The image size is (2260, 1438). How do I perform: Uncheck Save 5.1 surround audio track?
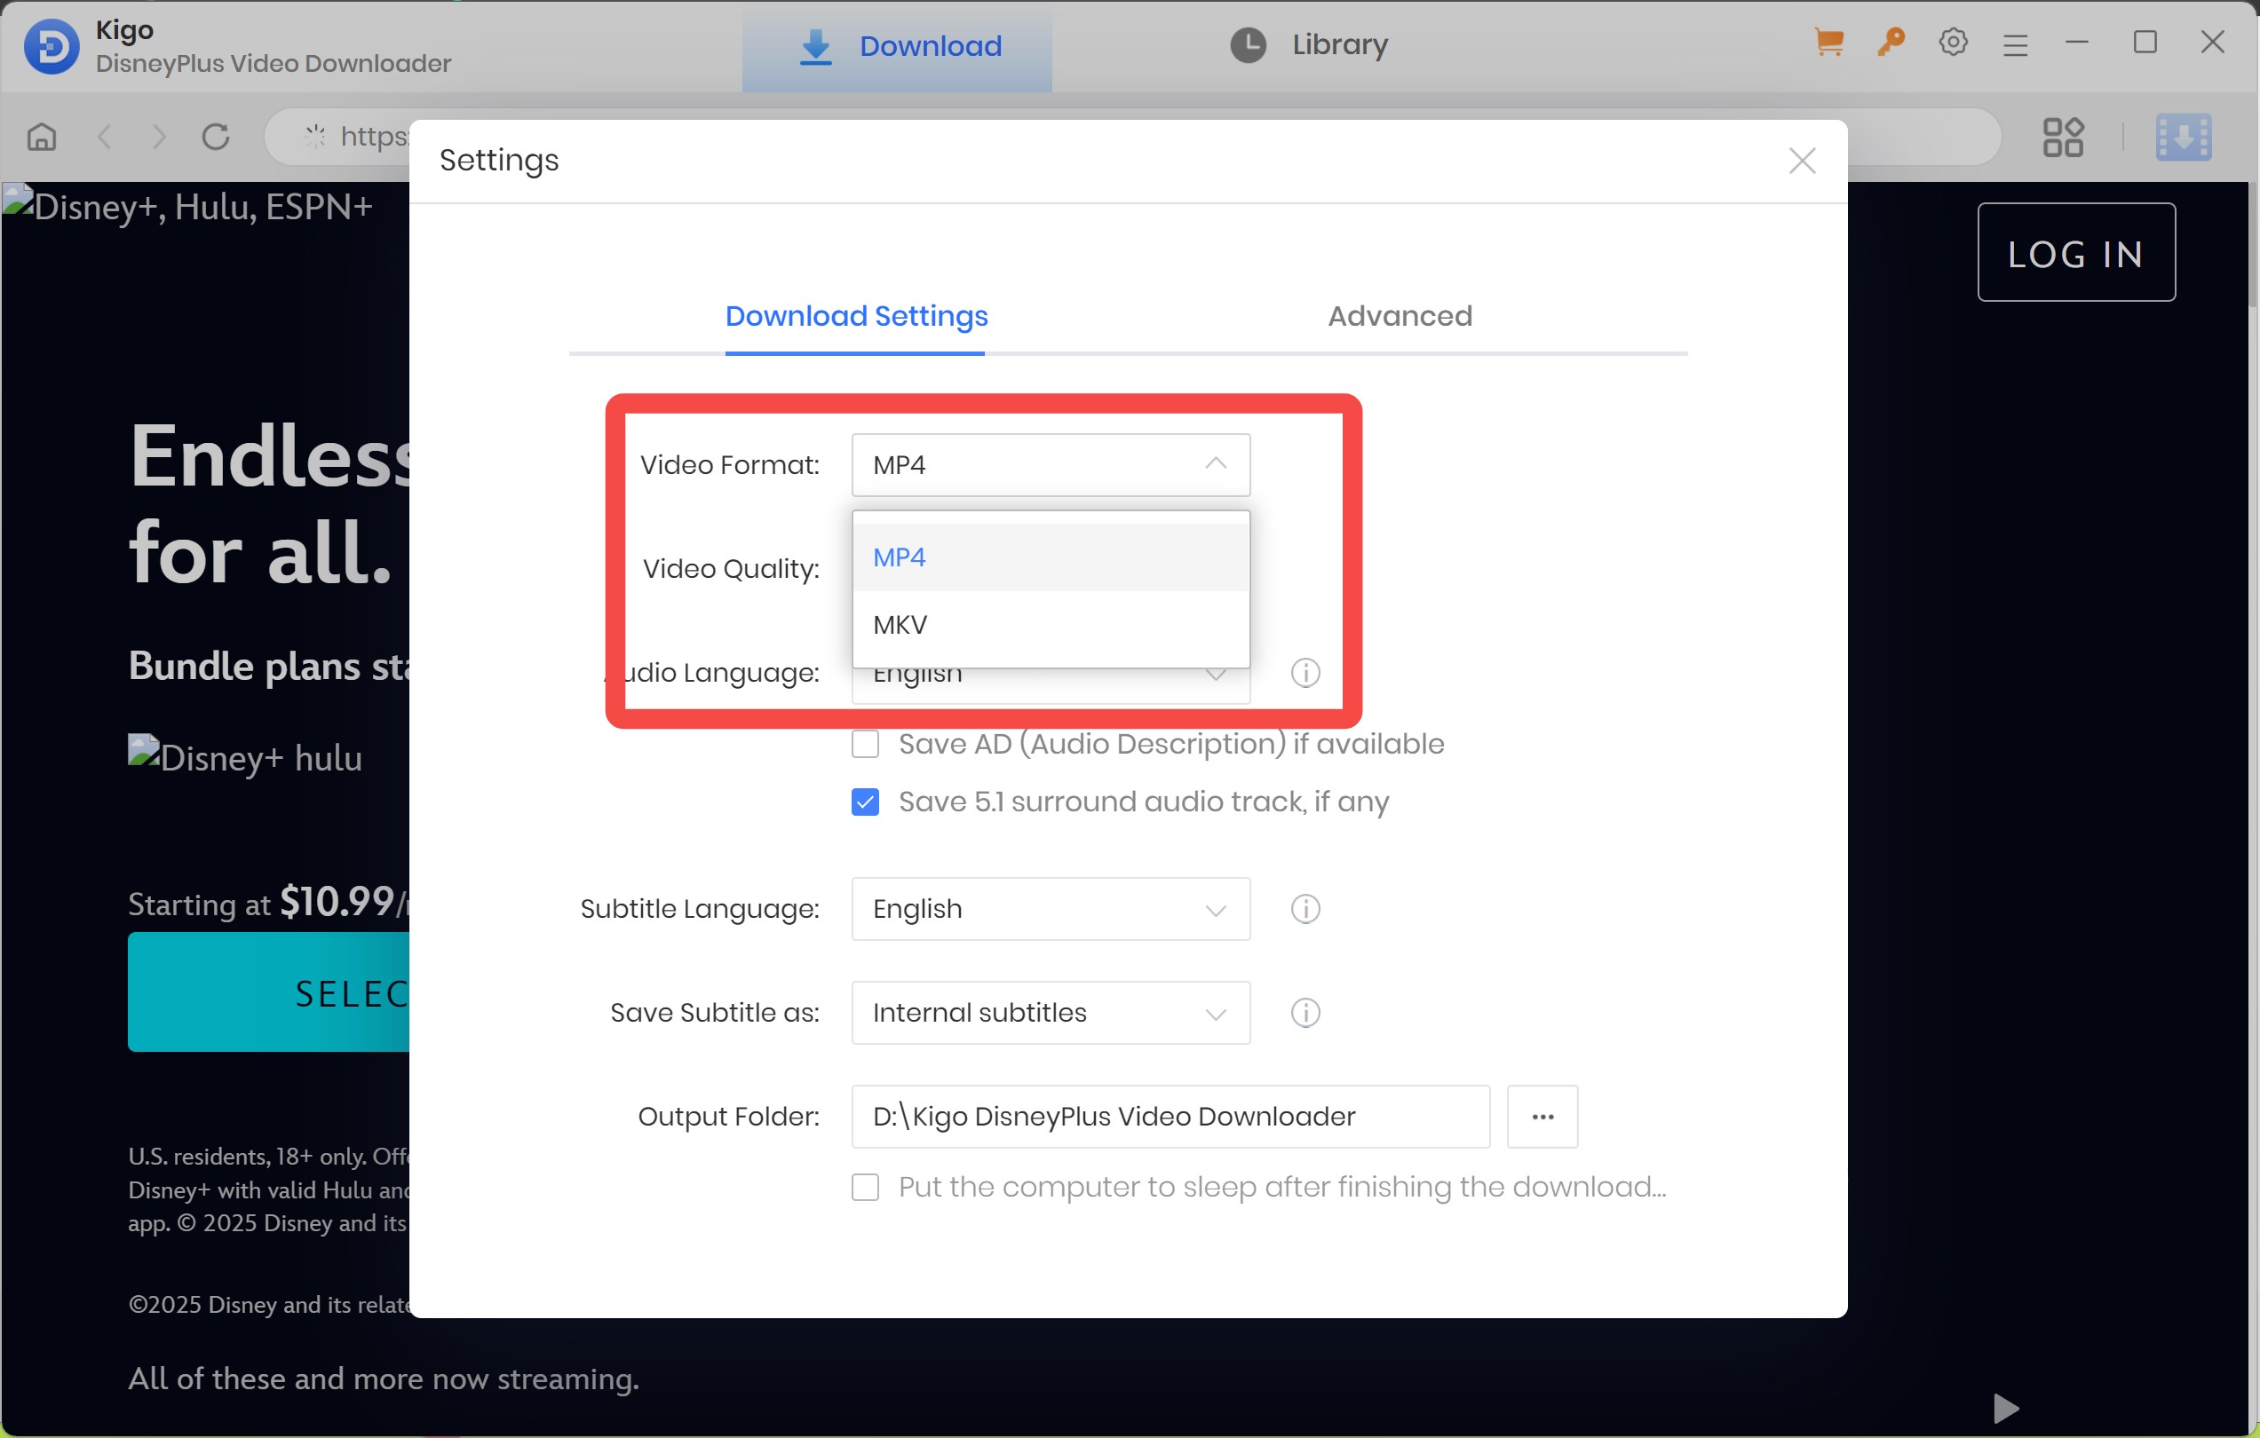865,802
